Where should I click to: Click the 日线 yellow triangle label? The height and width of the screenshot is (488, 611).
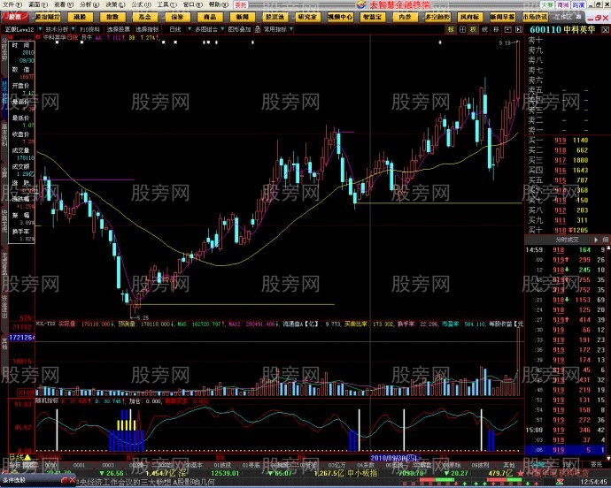[x=19, y=458]
